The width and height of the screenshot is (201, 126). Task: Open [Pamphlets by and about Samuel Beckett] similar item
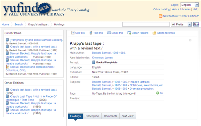36,40
